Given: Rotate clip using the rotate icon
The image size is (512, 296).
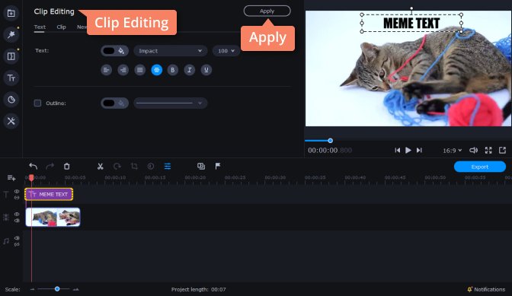Looking at the screenshot, I should pyautogui.click(x=117, y=166).
